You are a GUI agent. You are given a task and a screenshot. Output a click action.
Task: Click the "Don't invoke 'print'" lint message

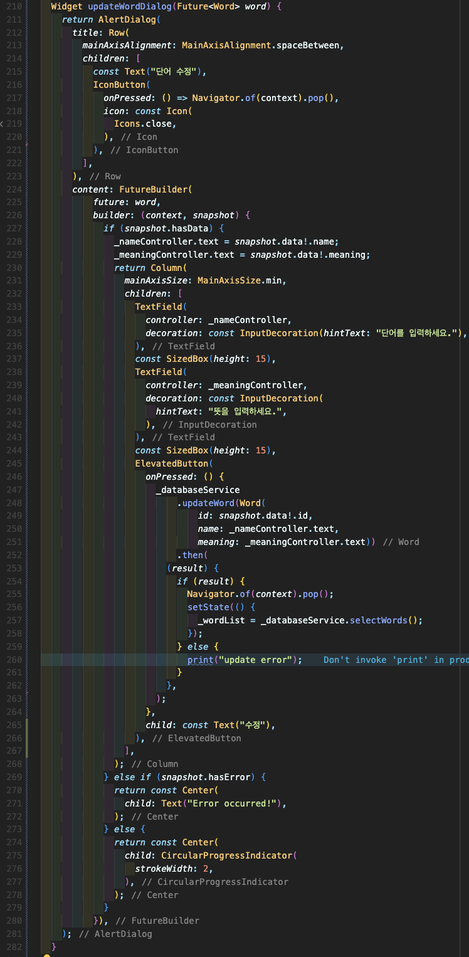pyautogui.click(x=396, y=660)
